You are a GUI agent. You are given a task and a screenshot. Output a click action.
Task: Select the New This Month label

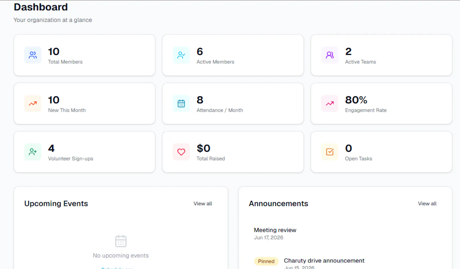(x=67, y=110)
